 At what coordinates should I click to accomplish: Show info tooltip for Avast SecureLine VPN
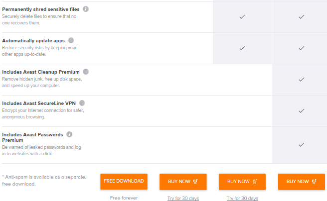[82, 103]
